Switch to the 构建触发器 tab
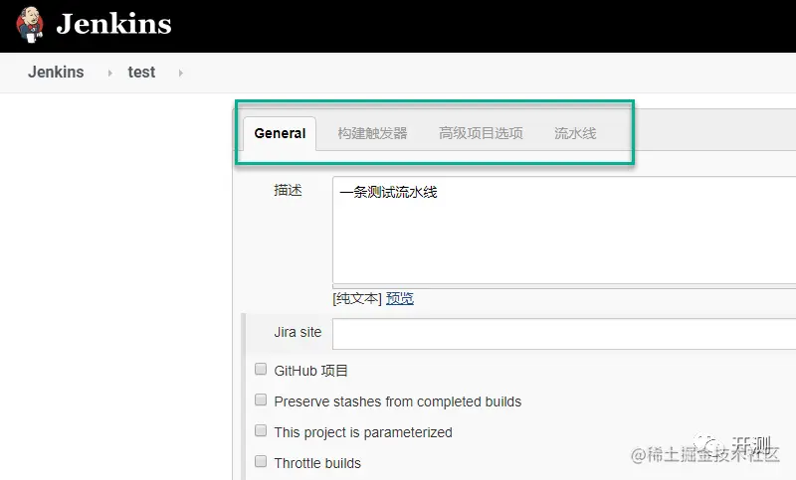796x480 pixels. click(x=372, y=133)
